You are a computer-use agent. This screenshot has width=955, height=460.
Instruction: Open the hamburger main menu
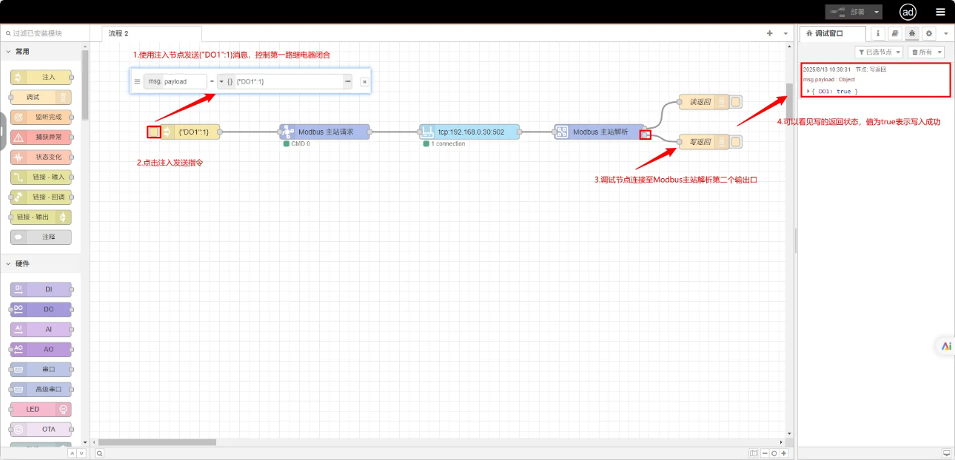tap(940, 12)
